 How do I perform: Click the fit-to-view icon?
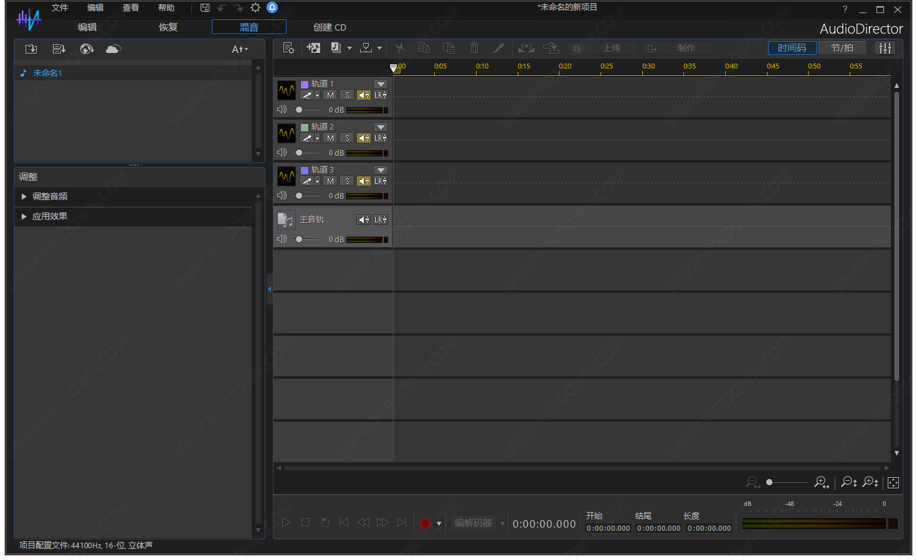click(893, 483)
